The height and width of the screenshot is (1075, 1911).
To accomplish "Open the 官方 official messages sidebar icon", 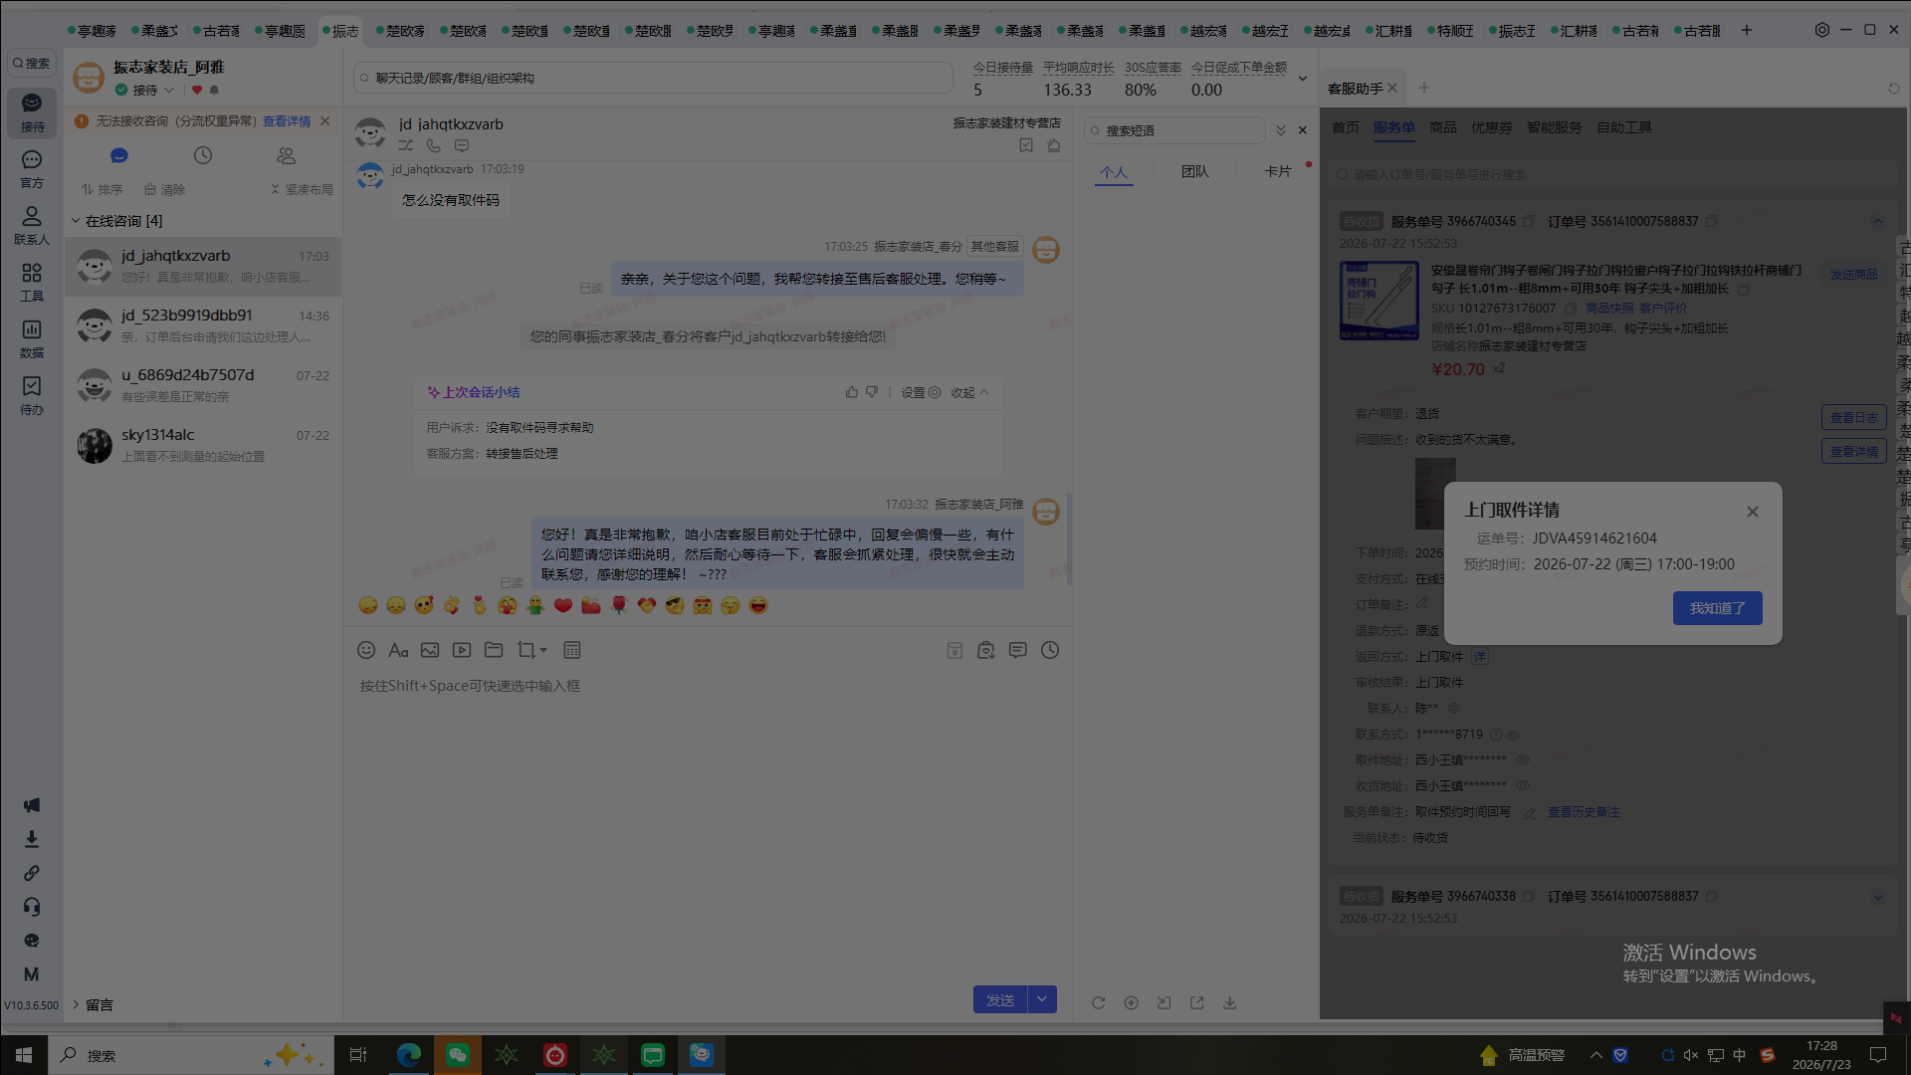I will point(32,169).
